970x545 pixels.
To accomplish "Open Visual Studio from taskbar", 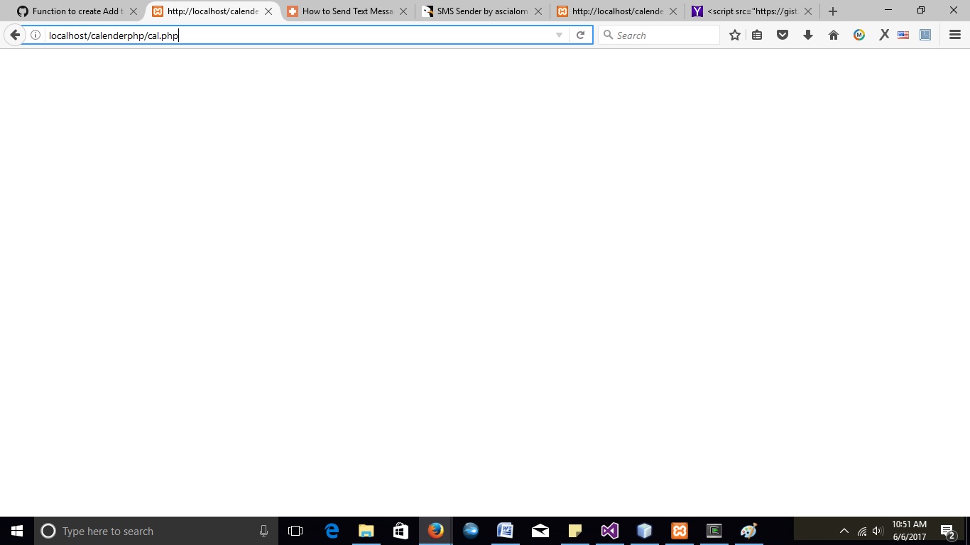I will (610, 531).
